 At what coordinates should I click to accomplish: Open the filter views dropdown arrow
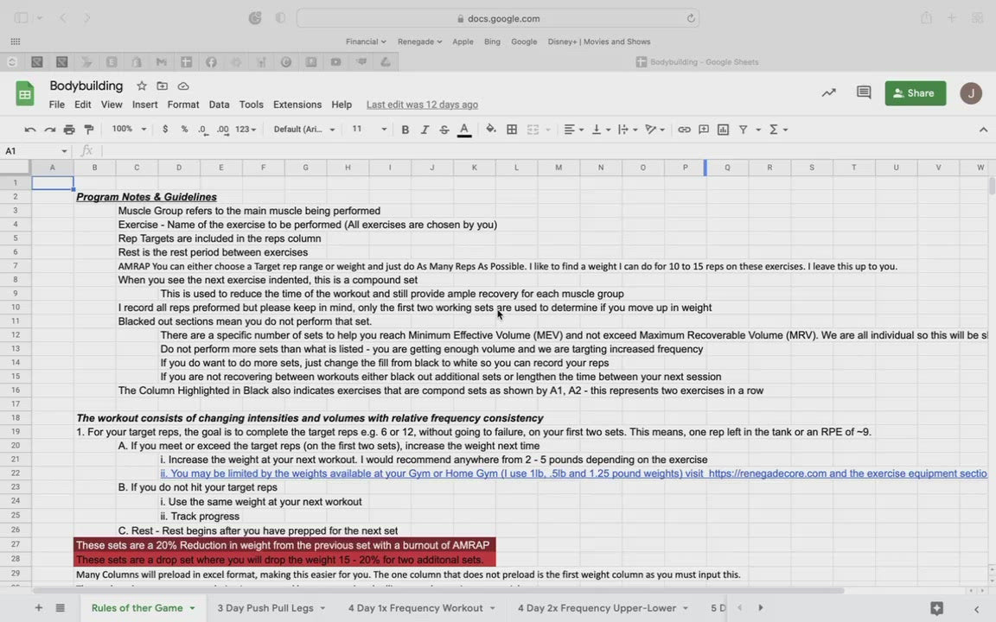[x=757, y=130]
